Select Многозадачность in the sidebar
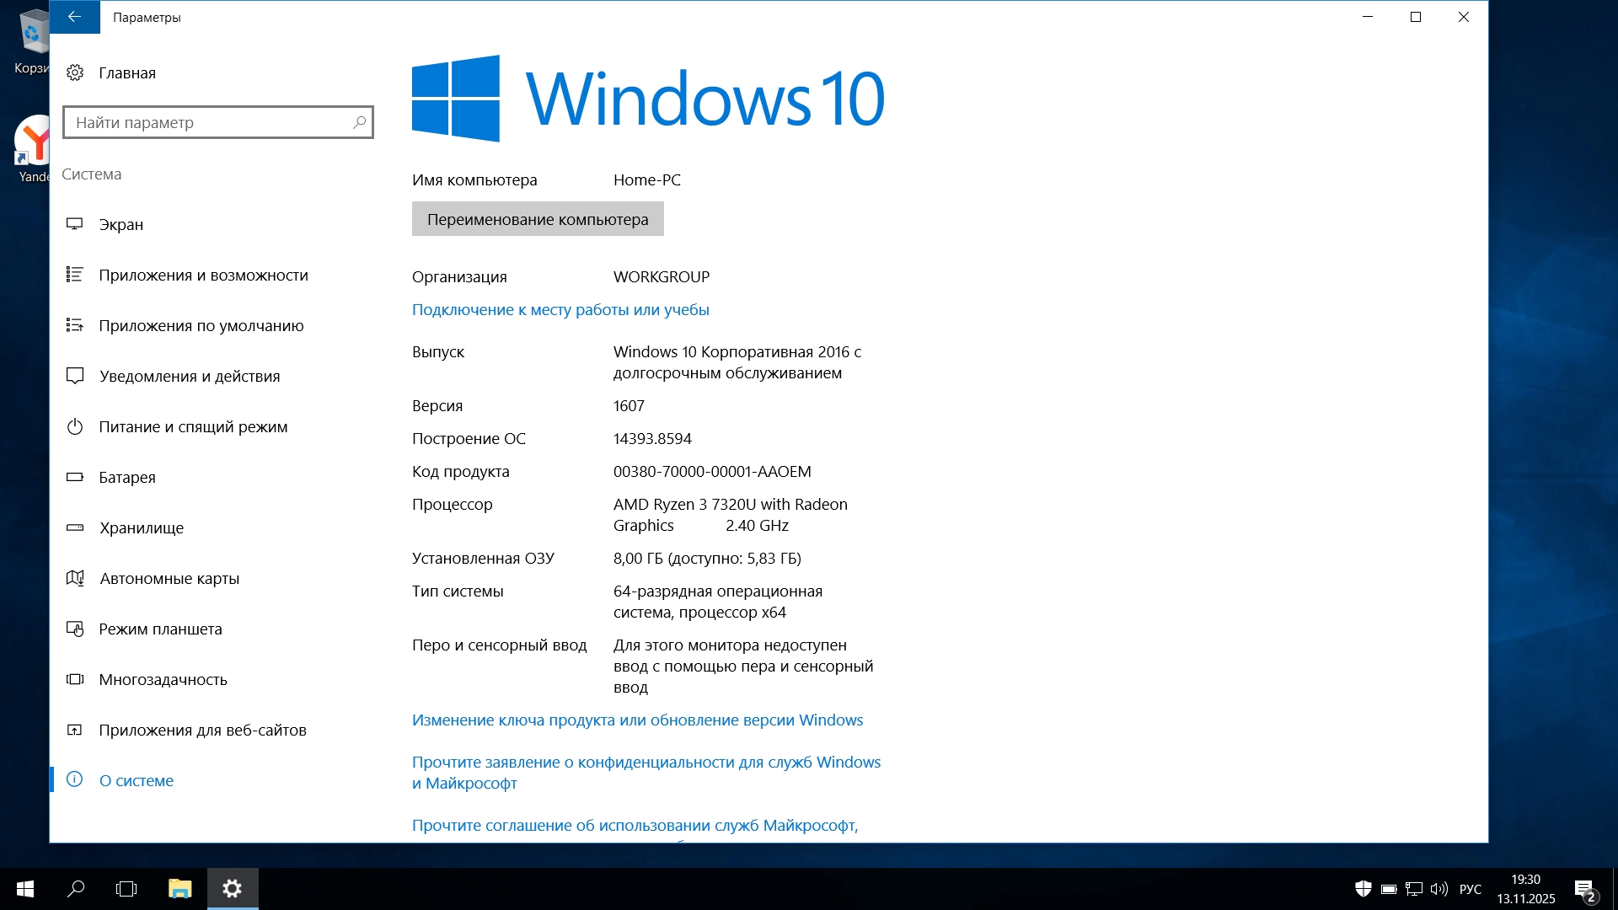This screenshot has height=910, width=1618. coord(163,680)
